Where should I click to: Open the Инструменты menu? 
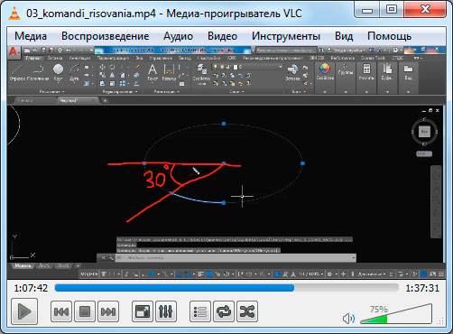click(286, 36)
